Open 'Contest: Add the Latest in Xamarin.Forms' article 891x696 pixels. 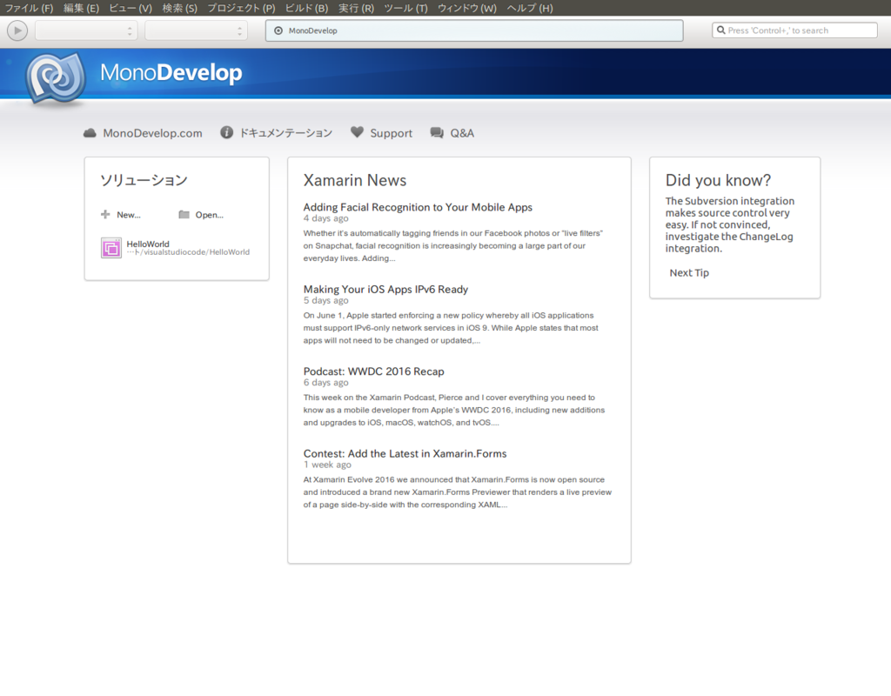405,453
